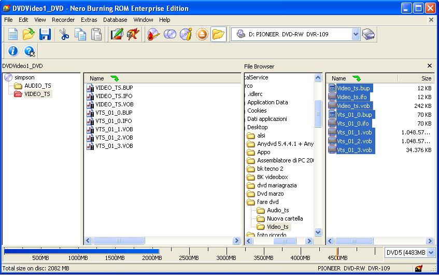Click the blue disc capacity bar
The image size is (439, 275).
pos(81,251)
